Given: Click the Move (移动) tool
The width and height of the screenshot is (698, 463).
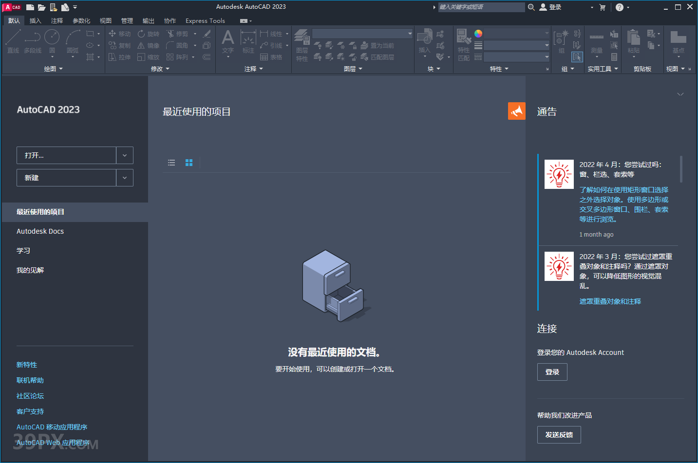Looking at the screenshot, I should pyautogui.click(x=120, y=34).
